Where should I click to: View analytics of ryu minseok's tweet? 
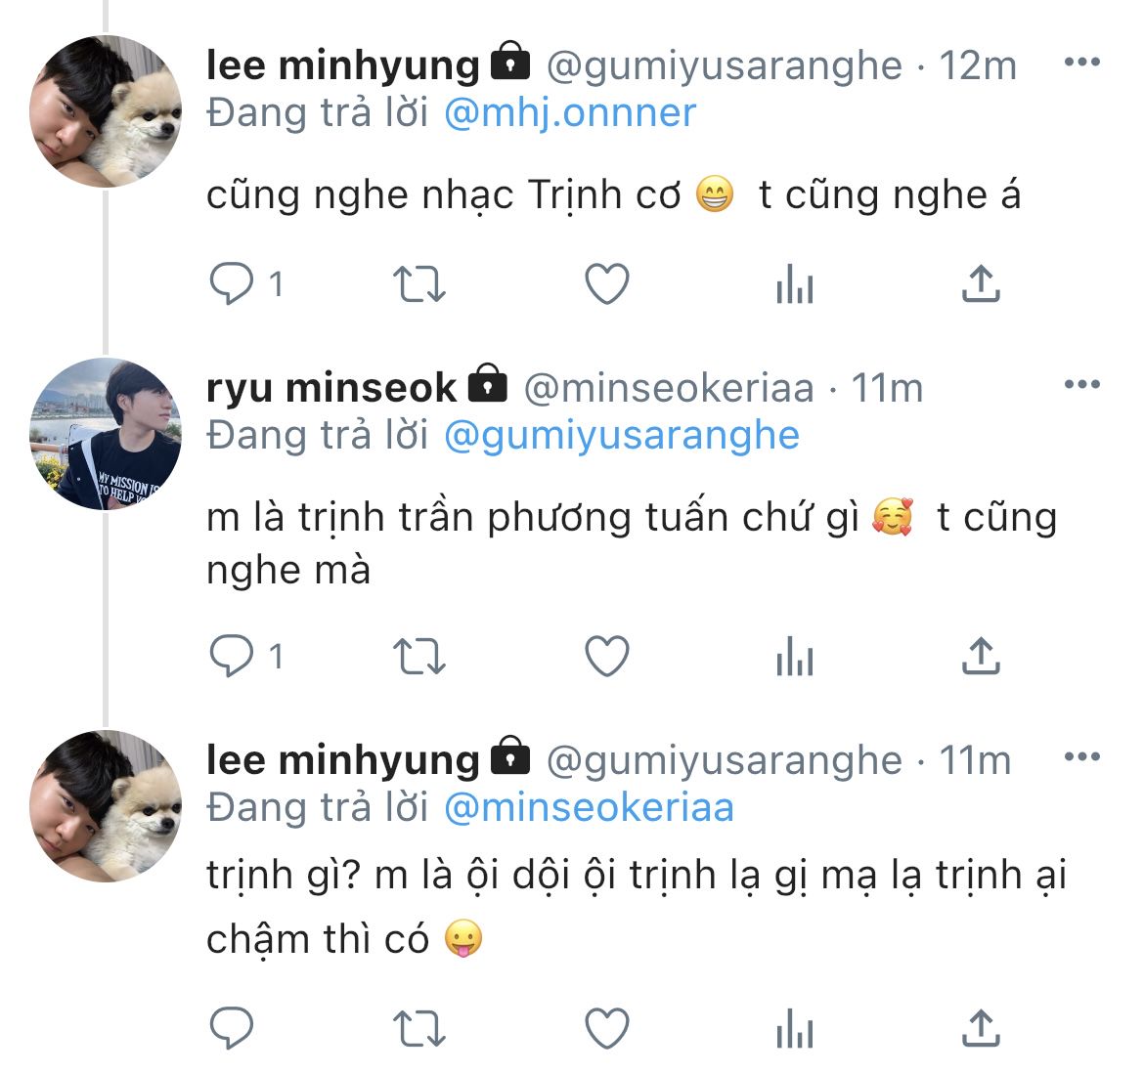point(794,657)
